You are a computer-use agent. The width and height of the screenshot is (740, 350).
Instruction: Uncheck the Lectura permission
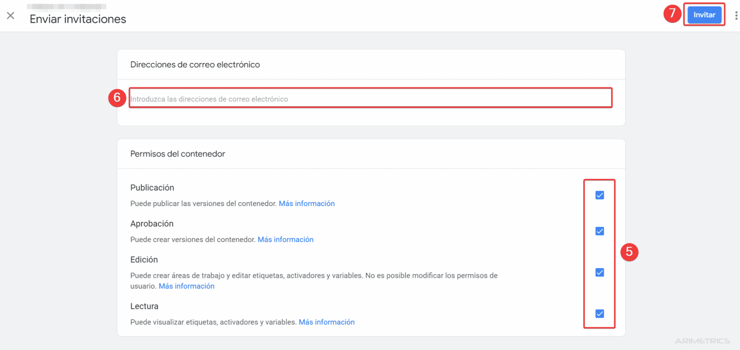pos(599,314)
